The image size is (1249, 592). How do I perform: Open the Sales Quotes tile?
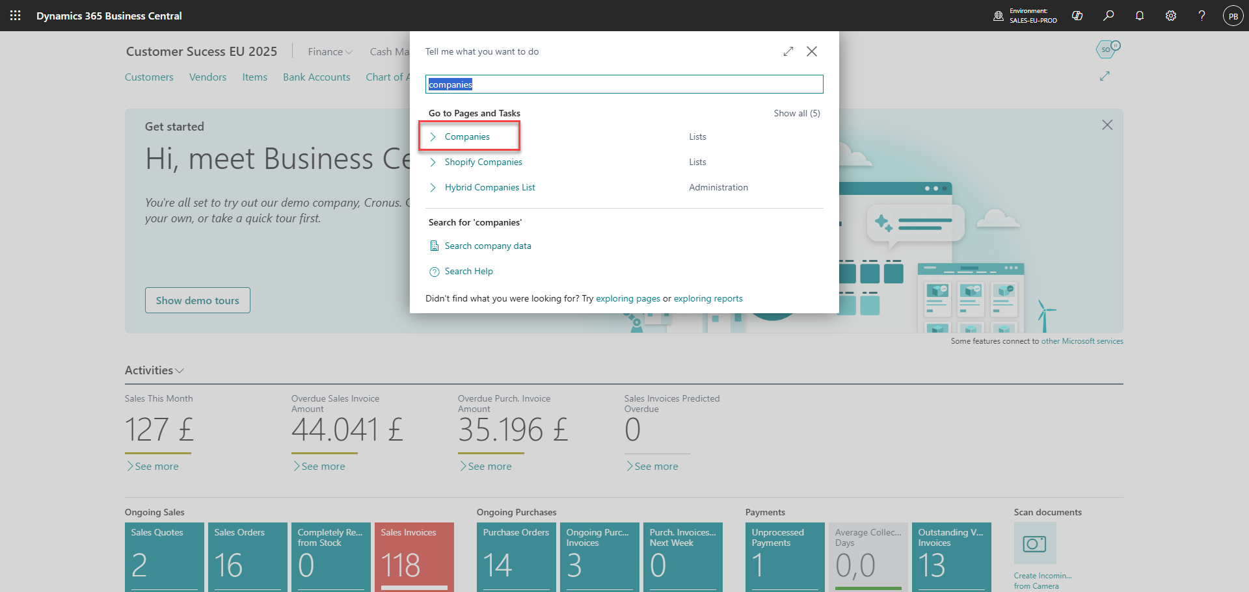coord(165,557)
